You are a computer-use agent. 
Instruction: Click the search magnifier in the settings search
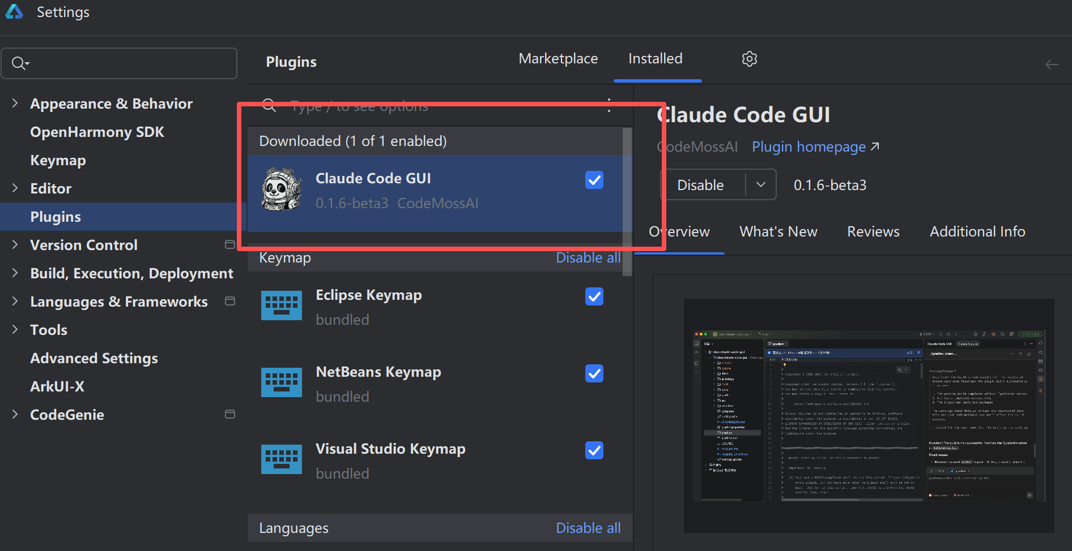20,63
